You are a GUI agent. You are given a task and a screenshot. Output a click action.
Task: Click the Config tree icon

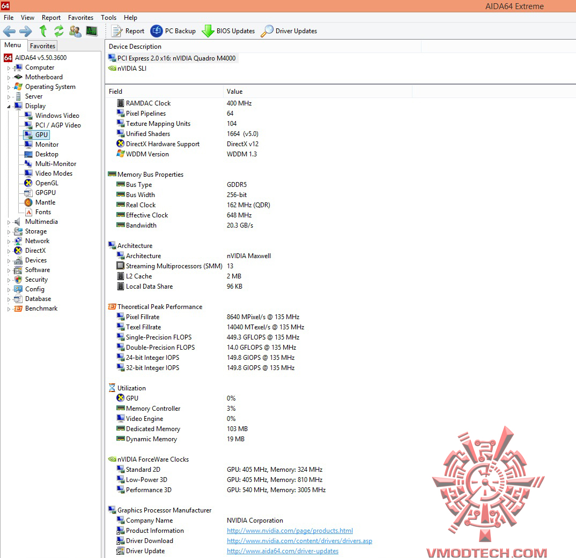click(18, 289)
